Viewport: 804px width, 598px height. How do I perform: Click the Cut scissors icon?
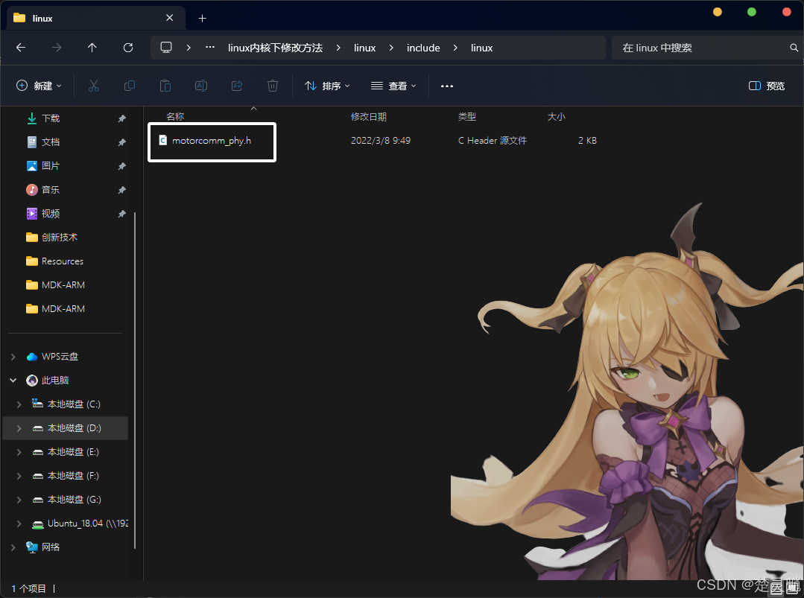click(94, 86)
